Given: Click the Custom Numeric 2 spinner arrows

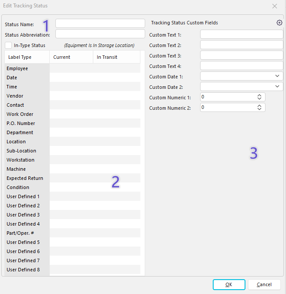Looking at the screenshot, I should point(259,107).
